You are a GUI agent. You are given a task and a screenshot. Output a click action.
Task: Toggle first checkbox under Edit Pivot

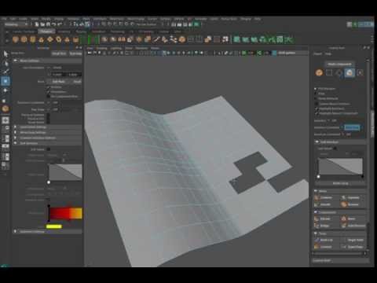49,87
